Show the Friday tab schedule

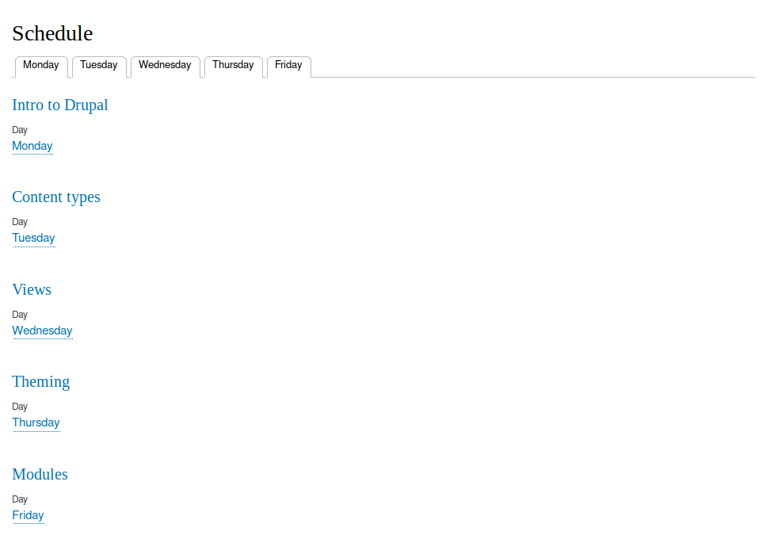pyautogui.click(x=288, y=66)
